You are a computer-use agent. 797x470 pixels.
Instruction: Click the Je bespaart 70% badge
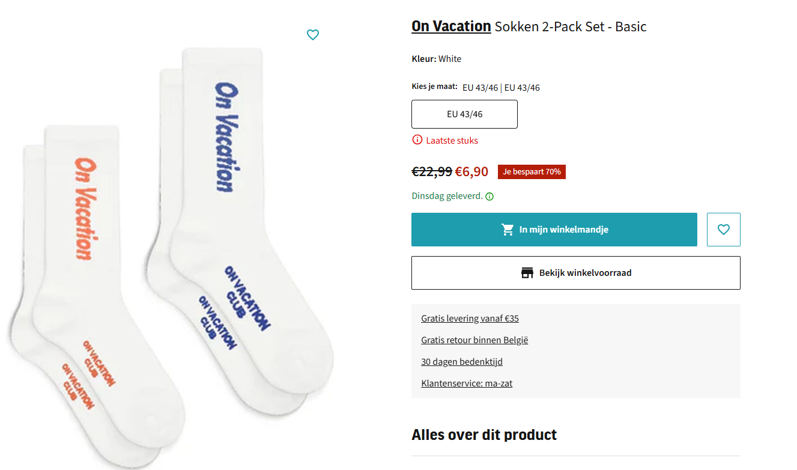(531, 171)
